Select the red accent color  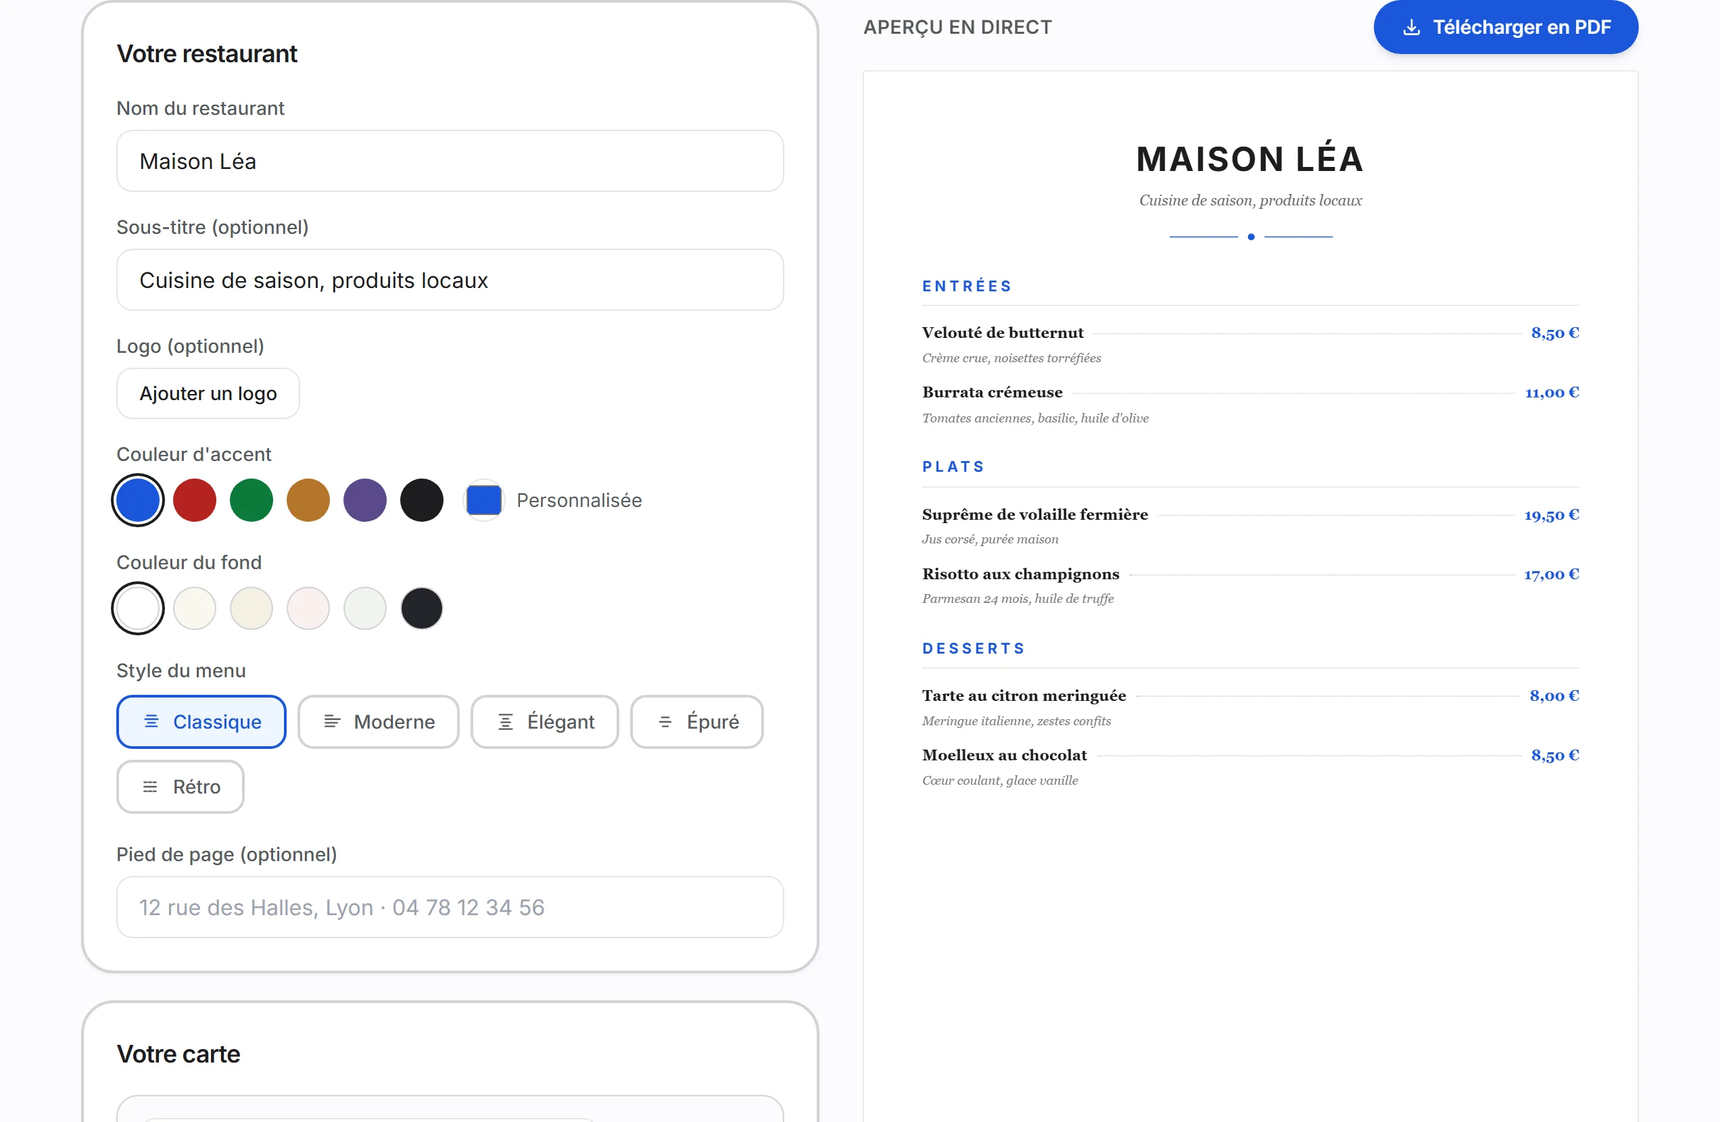tap(195, 500)
